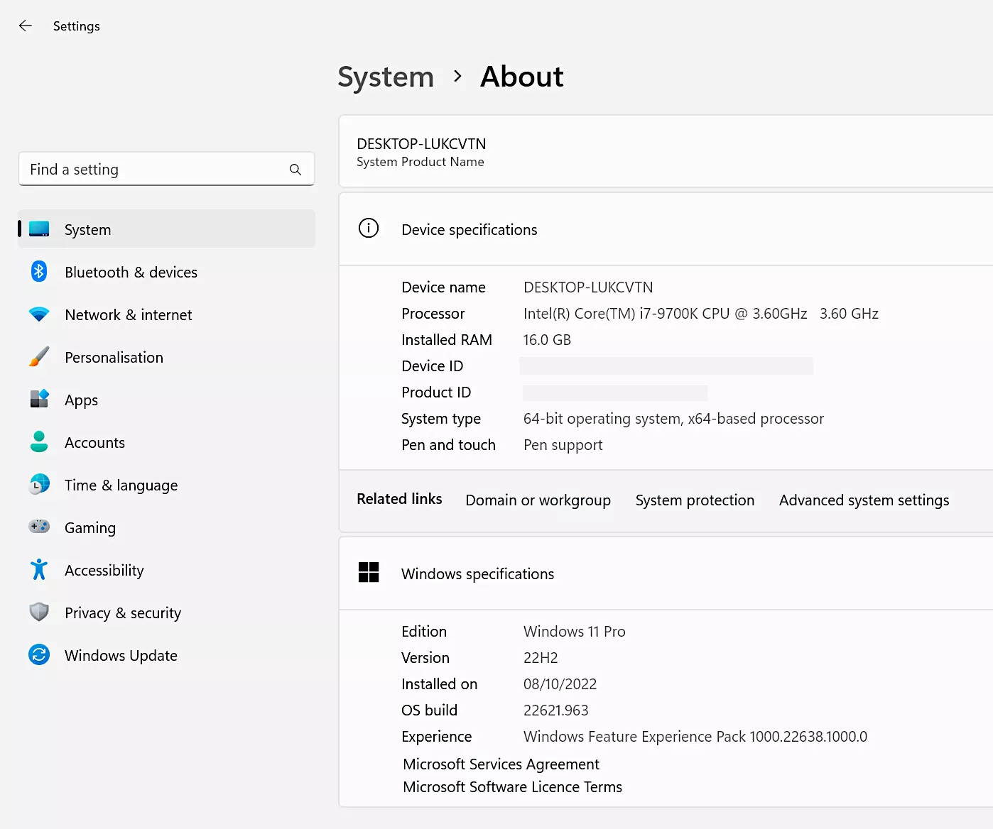Click the Device name value DESKTOP-LUKCVTN
Image resolution: width=993 pixels, height=829 pixels.
(x=589, y=287)
